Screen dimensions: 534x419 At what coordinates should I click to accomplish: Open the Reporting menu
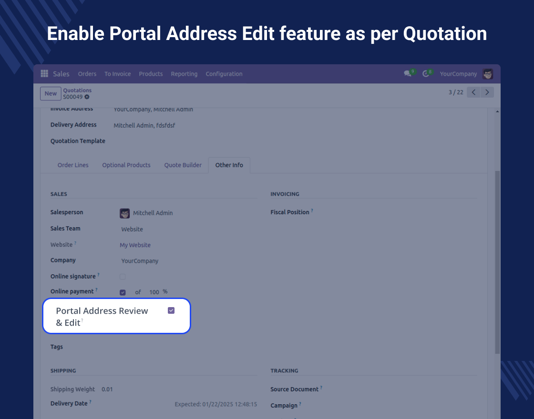tap(184, 74)
